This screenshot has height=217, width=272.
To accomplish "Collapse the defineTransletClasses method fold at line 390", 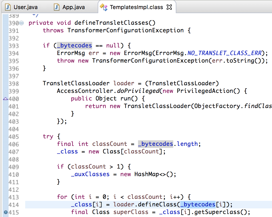I will coord(21,23).
